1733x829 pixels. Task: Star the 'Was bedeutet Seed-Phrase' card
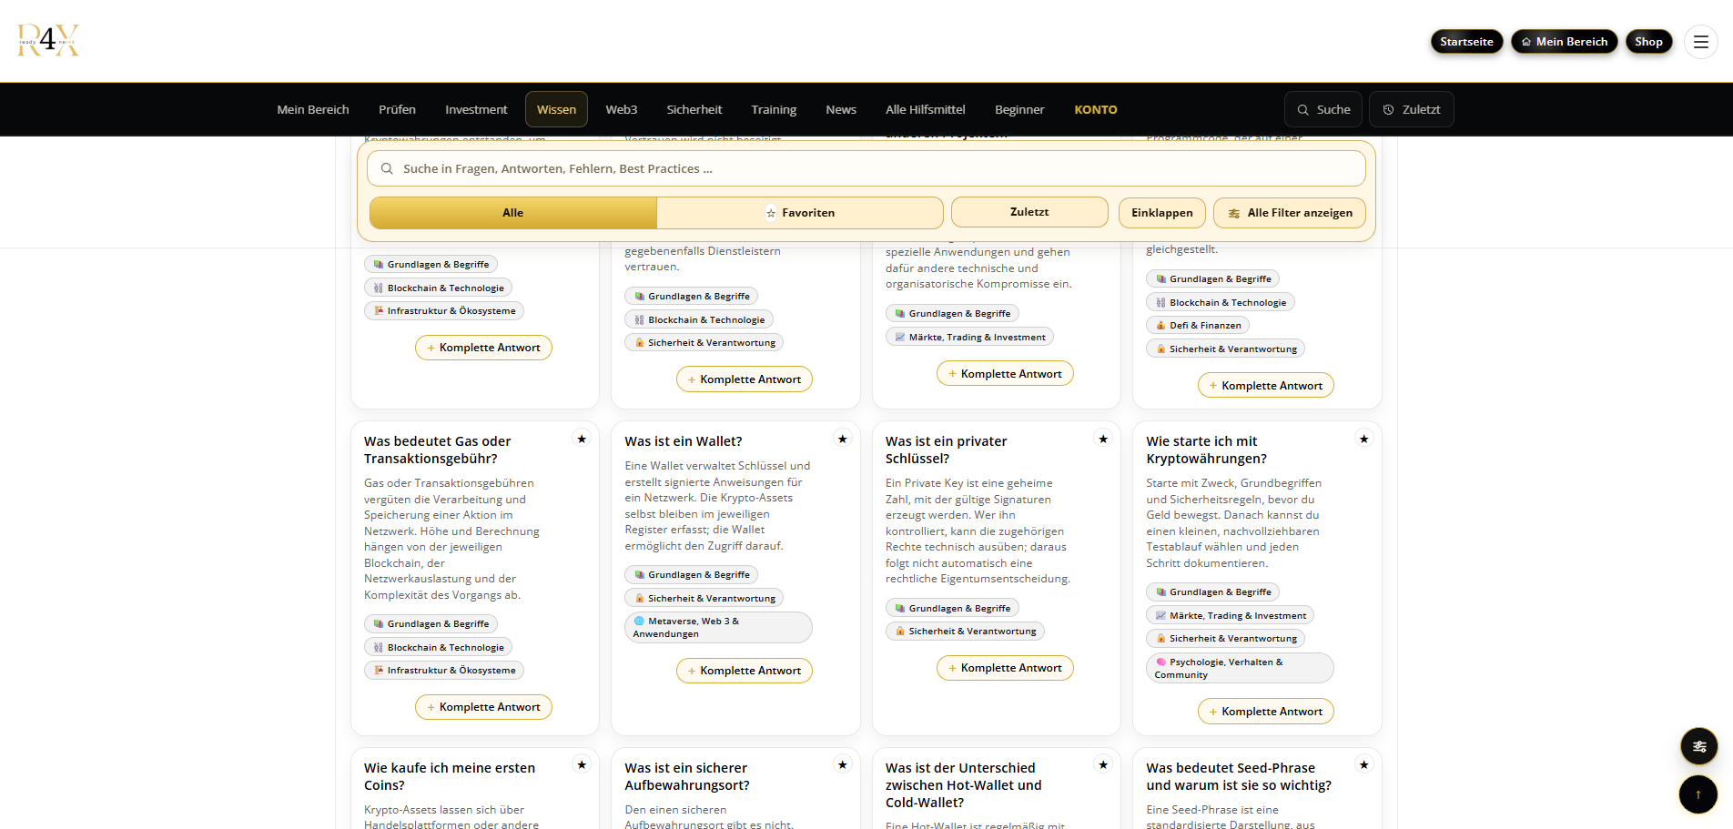click(x=1364, y=764)
